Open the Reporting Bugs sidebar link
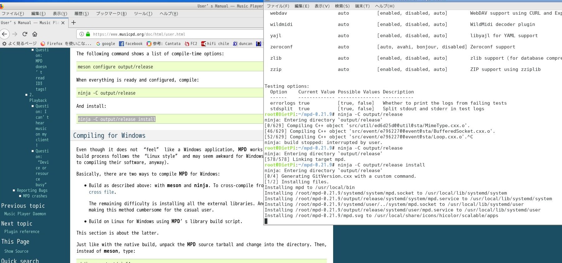Image resolution: width=562 pixels, height=263 pixels. 32,190
